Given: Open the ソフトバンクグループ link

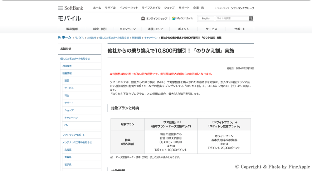Looking at the screenshot, I should [242, 8].
